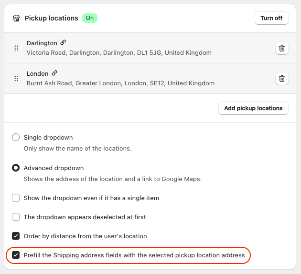This screenshot has height=274, width=301.
Task: Click the Victoria Road address line
Action: [119, 53]
